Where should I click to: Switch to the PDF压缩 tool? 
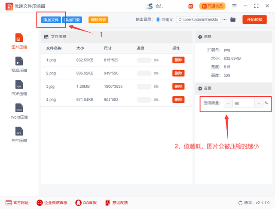pyautogui.click(x=19, y=84)
